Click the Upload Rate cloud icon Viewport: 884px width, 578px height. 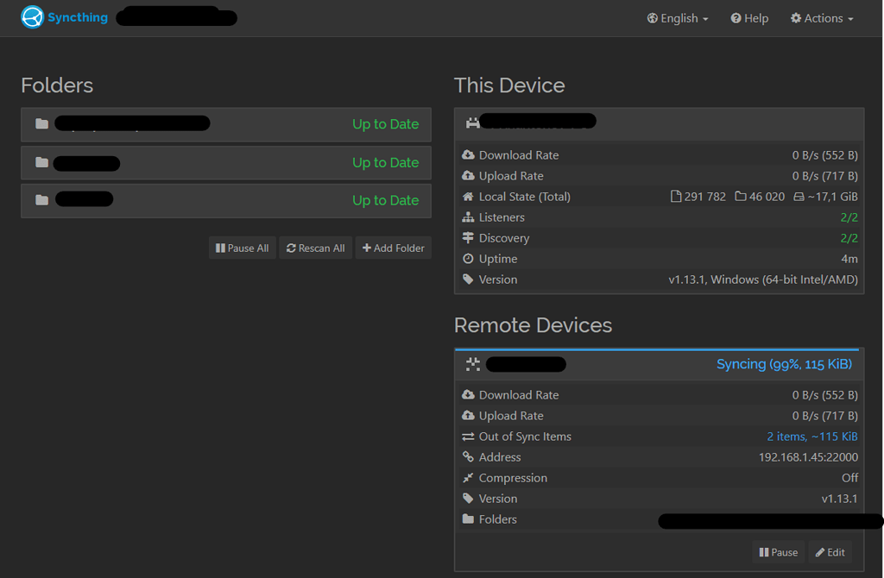coord(466,176)
